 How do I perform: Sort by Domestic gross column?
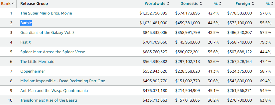tap(191, 3)
